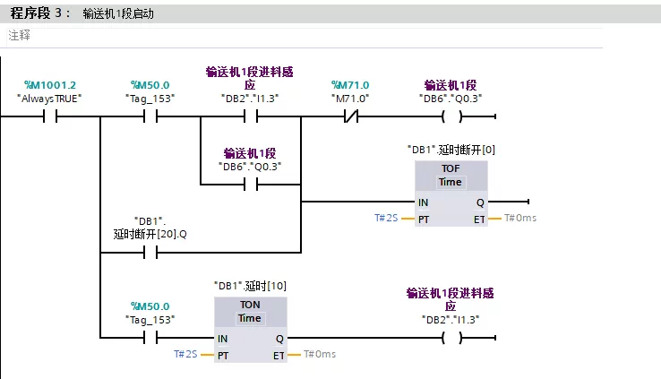Select the 延时断开[20].Q contact
The height and width of the screenshot is (379, 661).
point(150,253)
